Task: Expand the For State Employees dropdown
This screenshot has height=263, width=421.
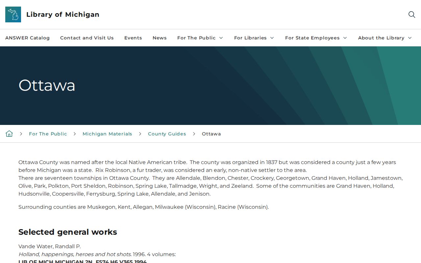Action: point(316,38)
